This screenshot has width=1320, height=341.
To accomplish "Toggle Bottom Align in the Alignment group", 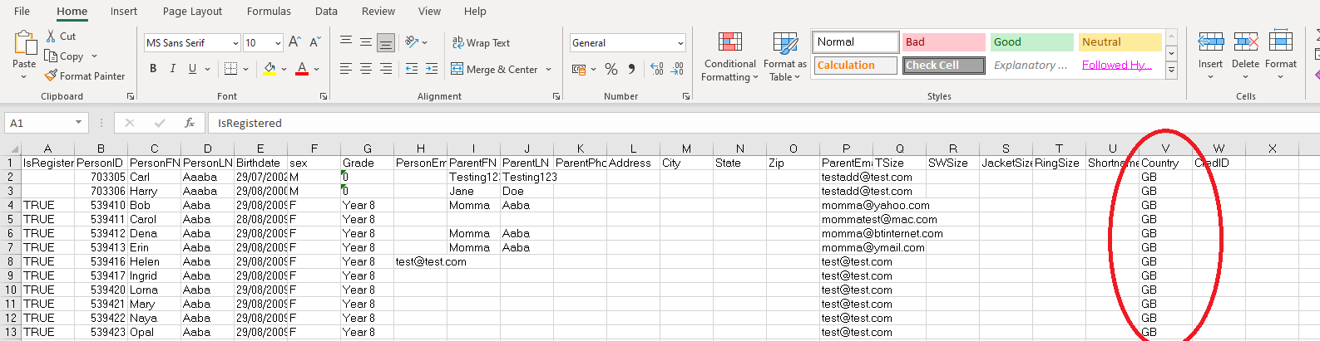I will (386, 42).
